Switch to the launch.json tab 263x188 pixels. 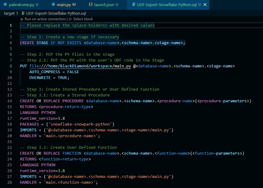tap(106, 5)
